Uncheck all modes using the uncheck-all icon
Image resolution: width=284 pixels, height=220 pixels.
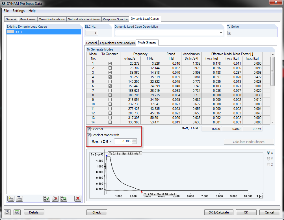[55, 199]
